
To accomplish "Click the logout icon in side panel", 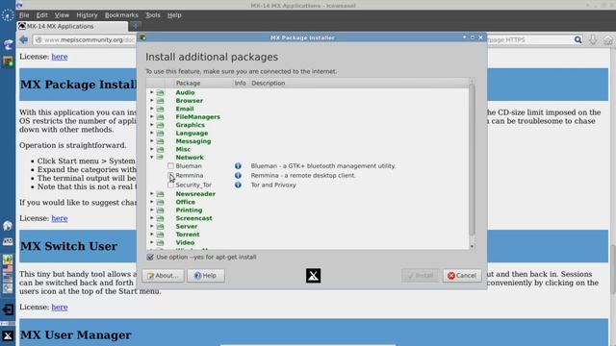I will [x=8, y=309].
